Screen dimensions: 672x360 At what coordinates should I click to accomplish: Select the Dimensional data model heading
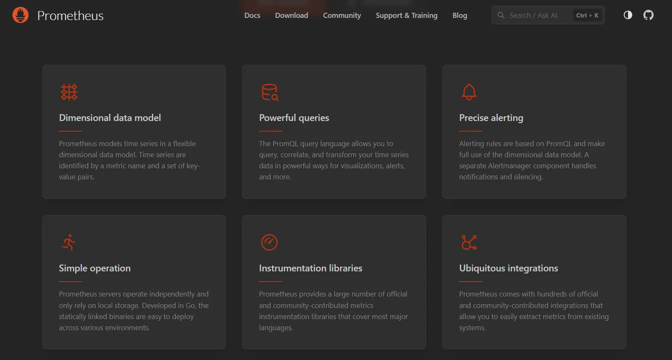tap(110, 118)
